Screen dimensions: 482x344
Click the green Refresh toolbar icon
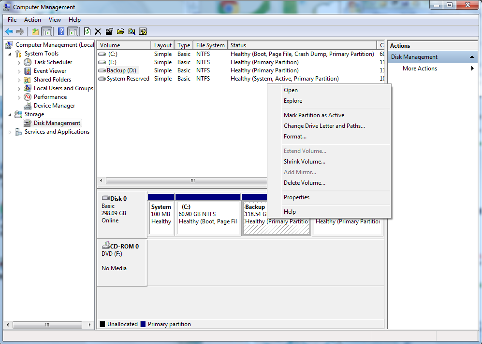click(x=87, y=32)
